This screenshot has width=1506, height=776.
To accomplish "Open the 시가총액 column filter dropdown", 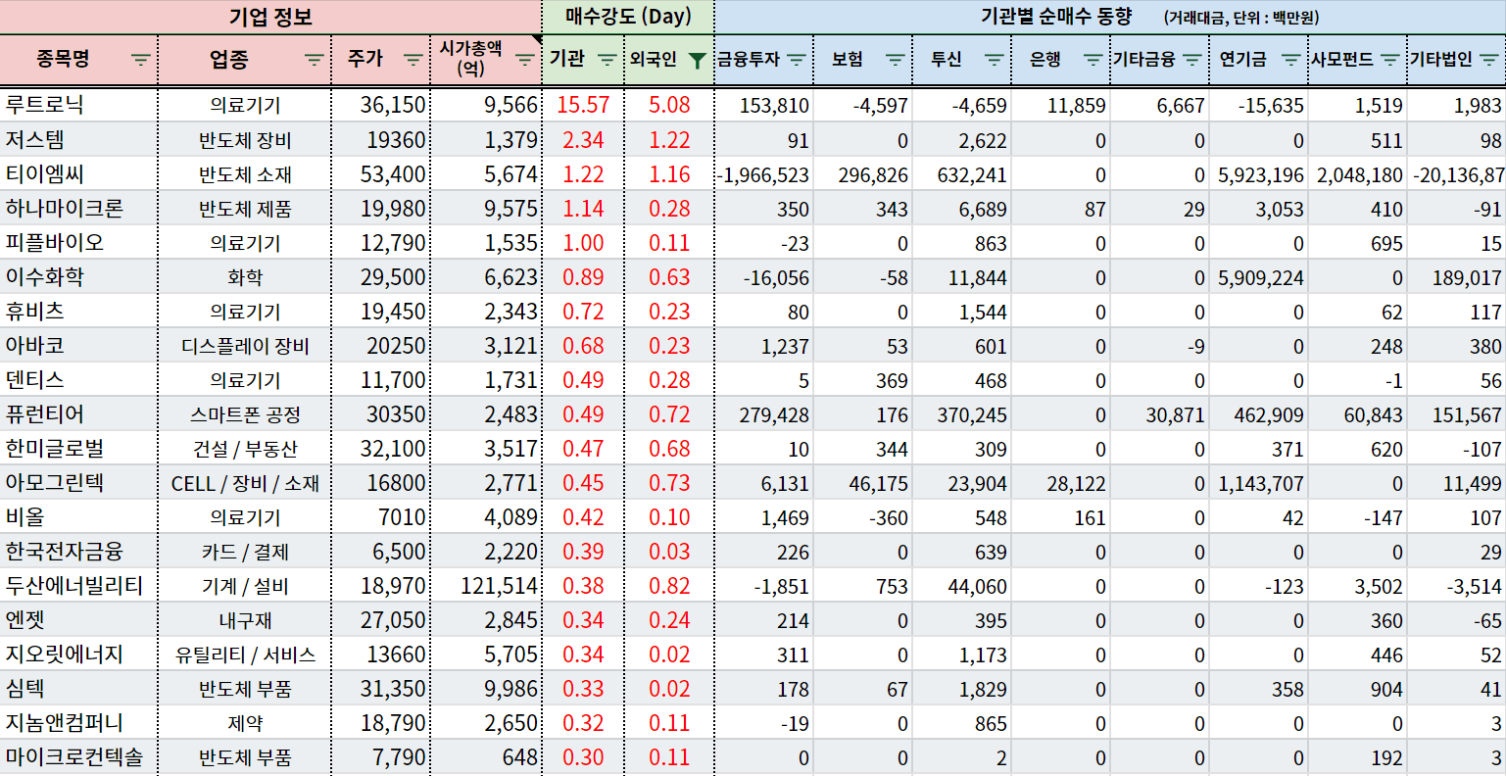I will pyautogui.click(x=525, y=60).
